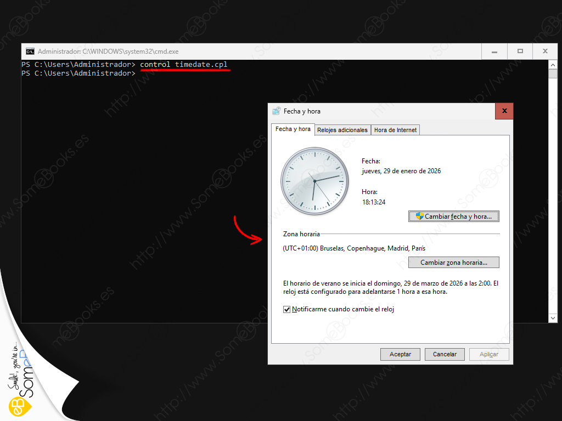Select the Fecha y hora tab
The height and width of the screenshot is (421, 562).
[x=293, y=129]
